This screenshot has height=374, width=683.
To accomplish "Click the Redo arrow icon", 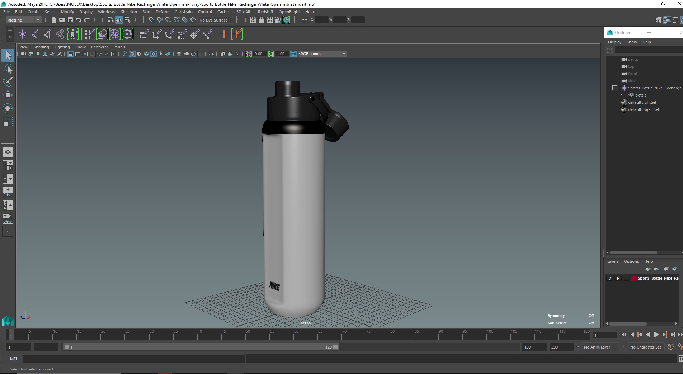I will (87, 20).
